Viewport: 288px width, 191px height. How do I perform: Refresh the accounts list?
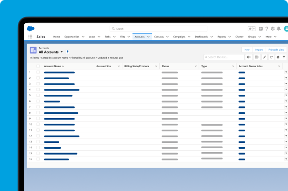271,57
